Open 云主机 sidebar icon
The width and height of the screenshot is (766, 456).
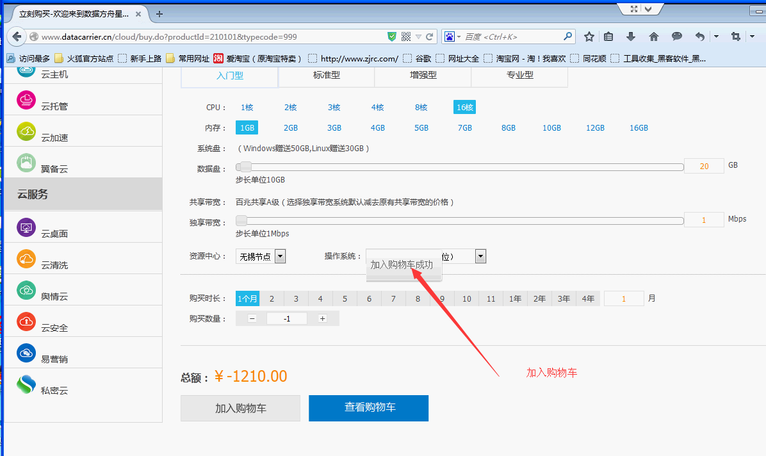coord(26,71)
